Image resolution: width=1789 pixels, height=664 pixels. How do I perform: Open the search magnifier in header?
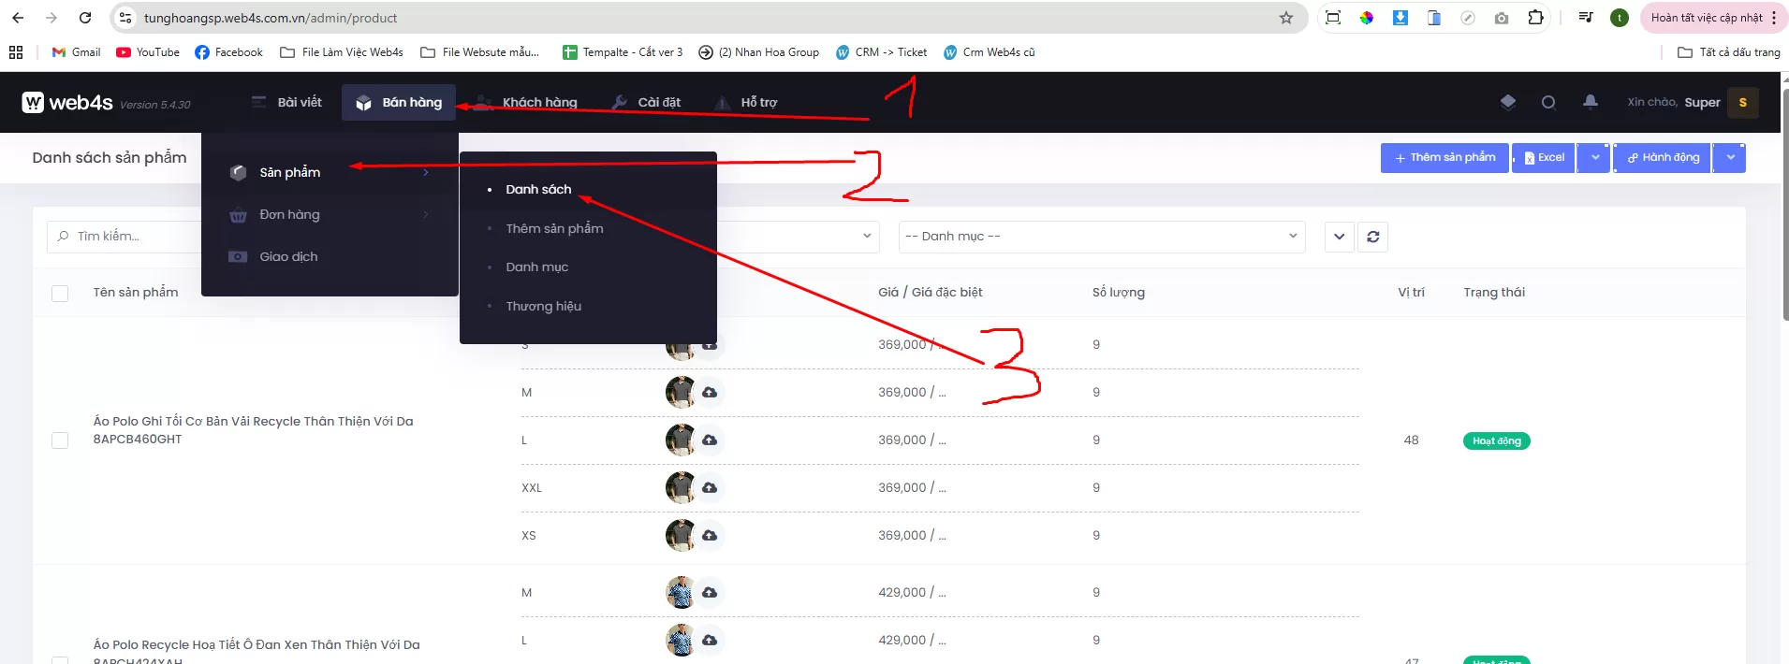1548,103
